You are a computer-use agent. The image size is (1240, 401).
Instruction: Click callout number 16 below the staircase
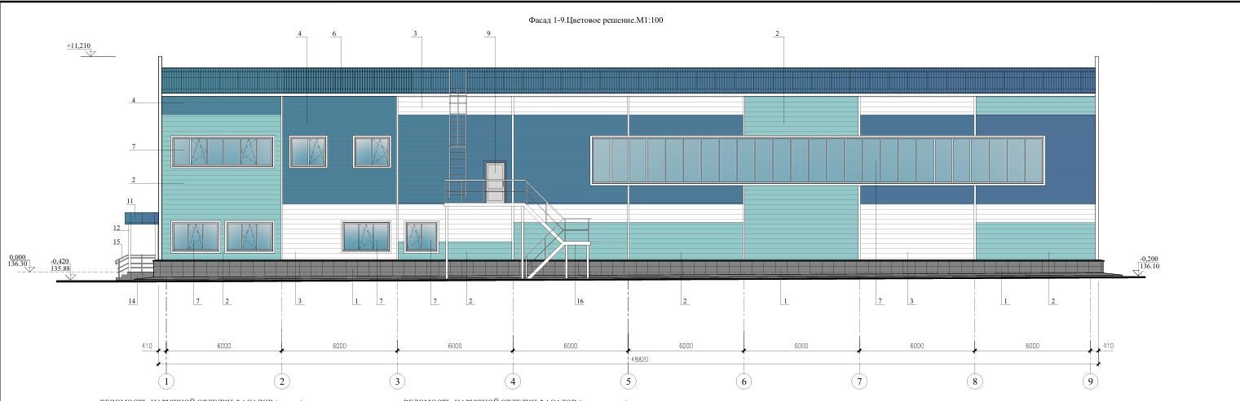coord(579,302)
